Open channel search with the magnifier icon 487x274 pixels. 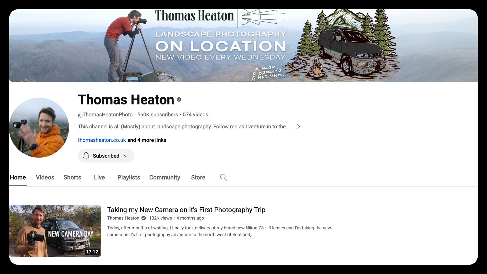[x=223, y=177]
